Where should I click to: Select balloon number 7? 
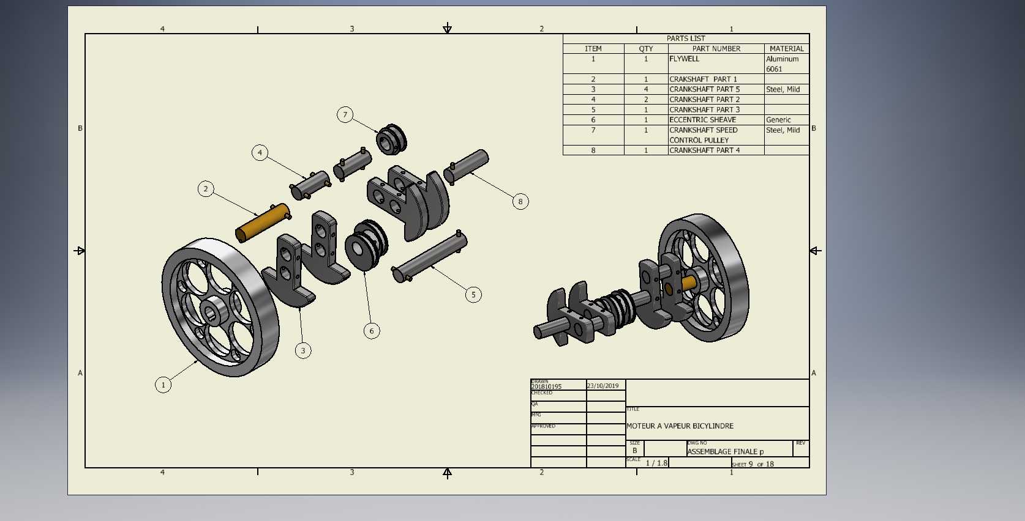tap(345, 114)
